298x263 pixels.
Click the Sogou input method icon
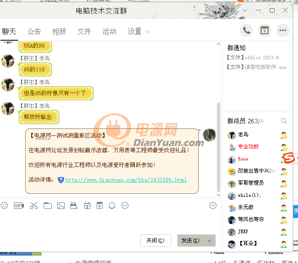[289, 157]
